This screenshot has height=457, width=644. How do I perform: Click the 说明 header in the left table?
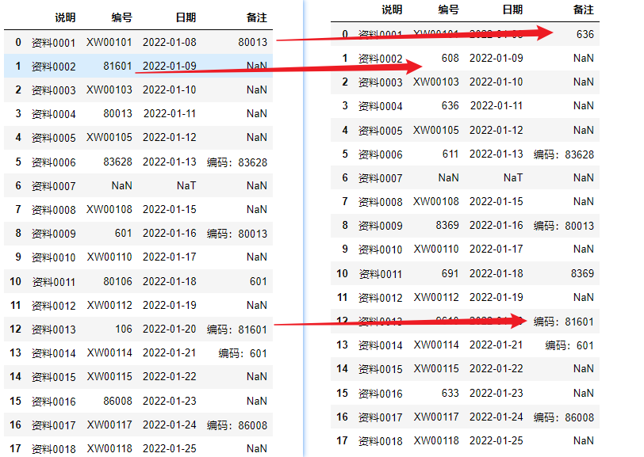point(65,17)
